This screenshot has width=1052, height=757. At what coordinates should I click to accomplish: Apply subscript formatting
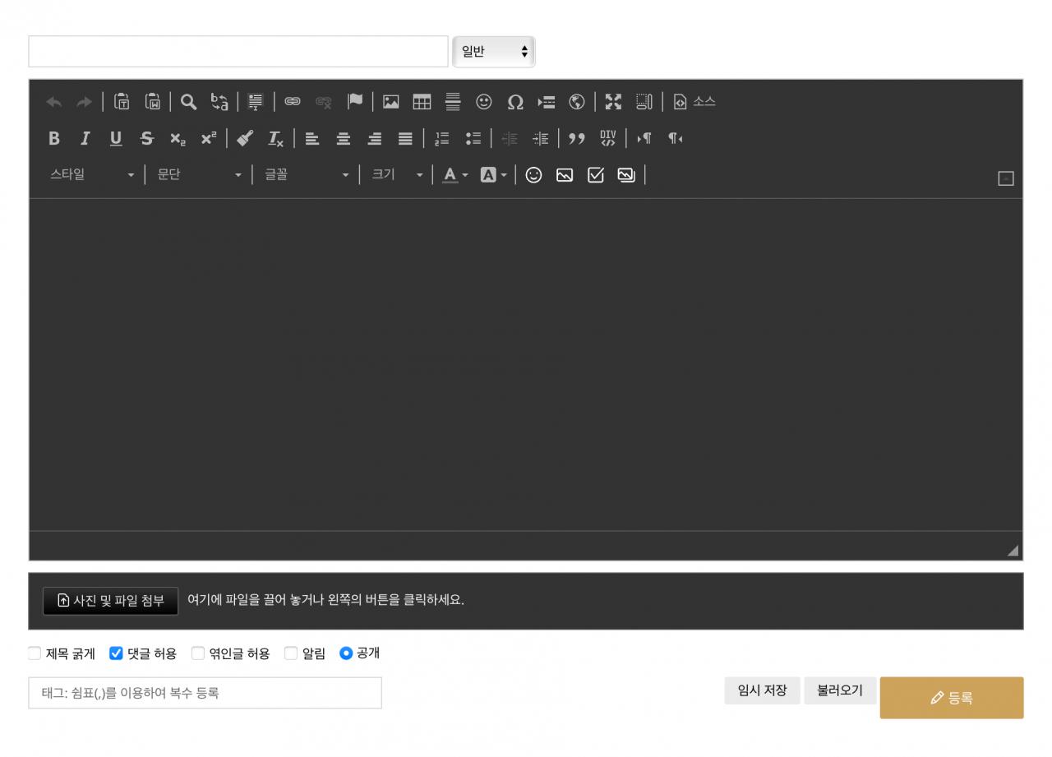click(178, 138)
